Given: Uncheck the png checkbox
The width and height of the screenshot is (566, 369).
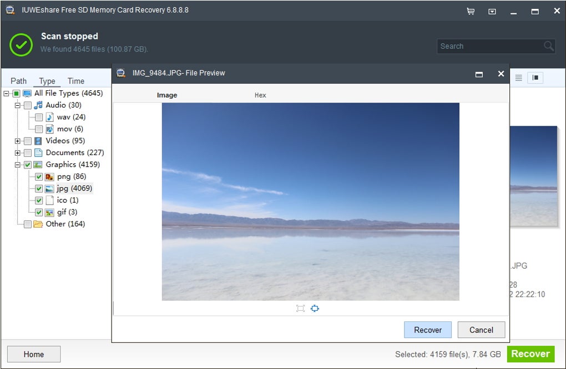Looking at the screenshot, I should pyautogui.click(x=39, y=177).
